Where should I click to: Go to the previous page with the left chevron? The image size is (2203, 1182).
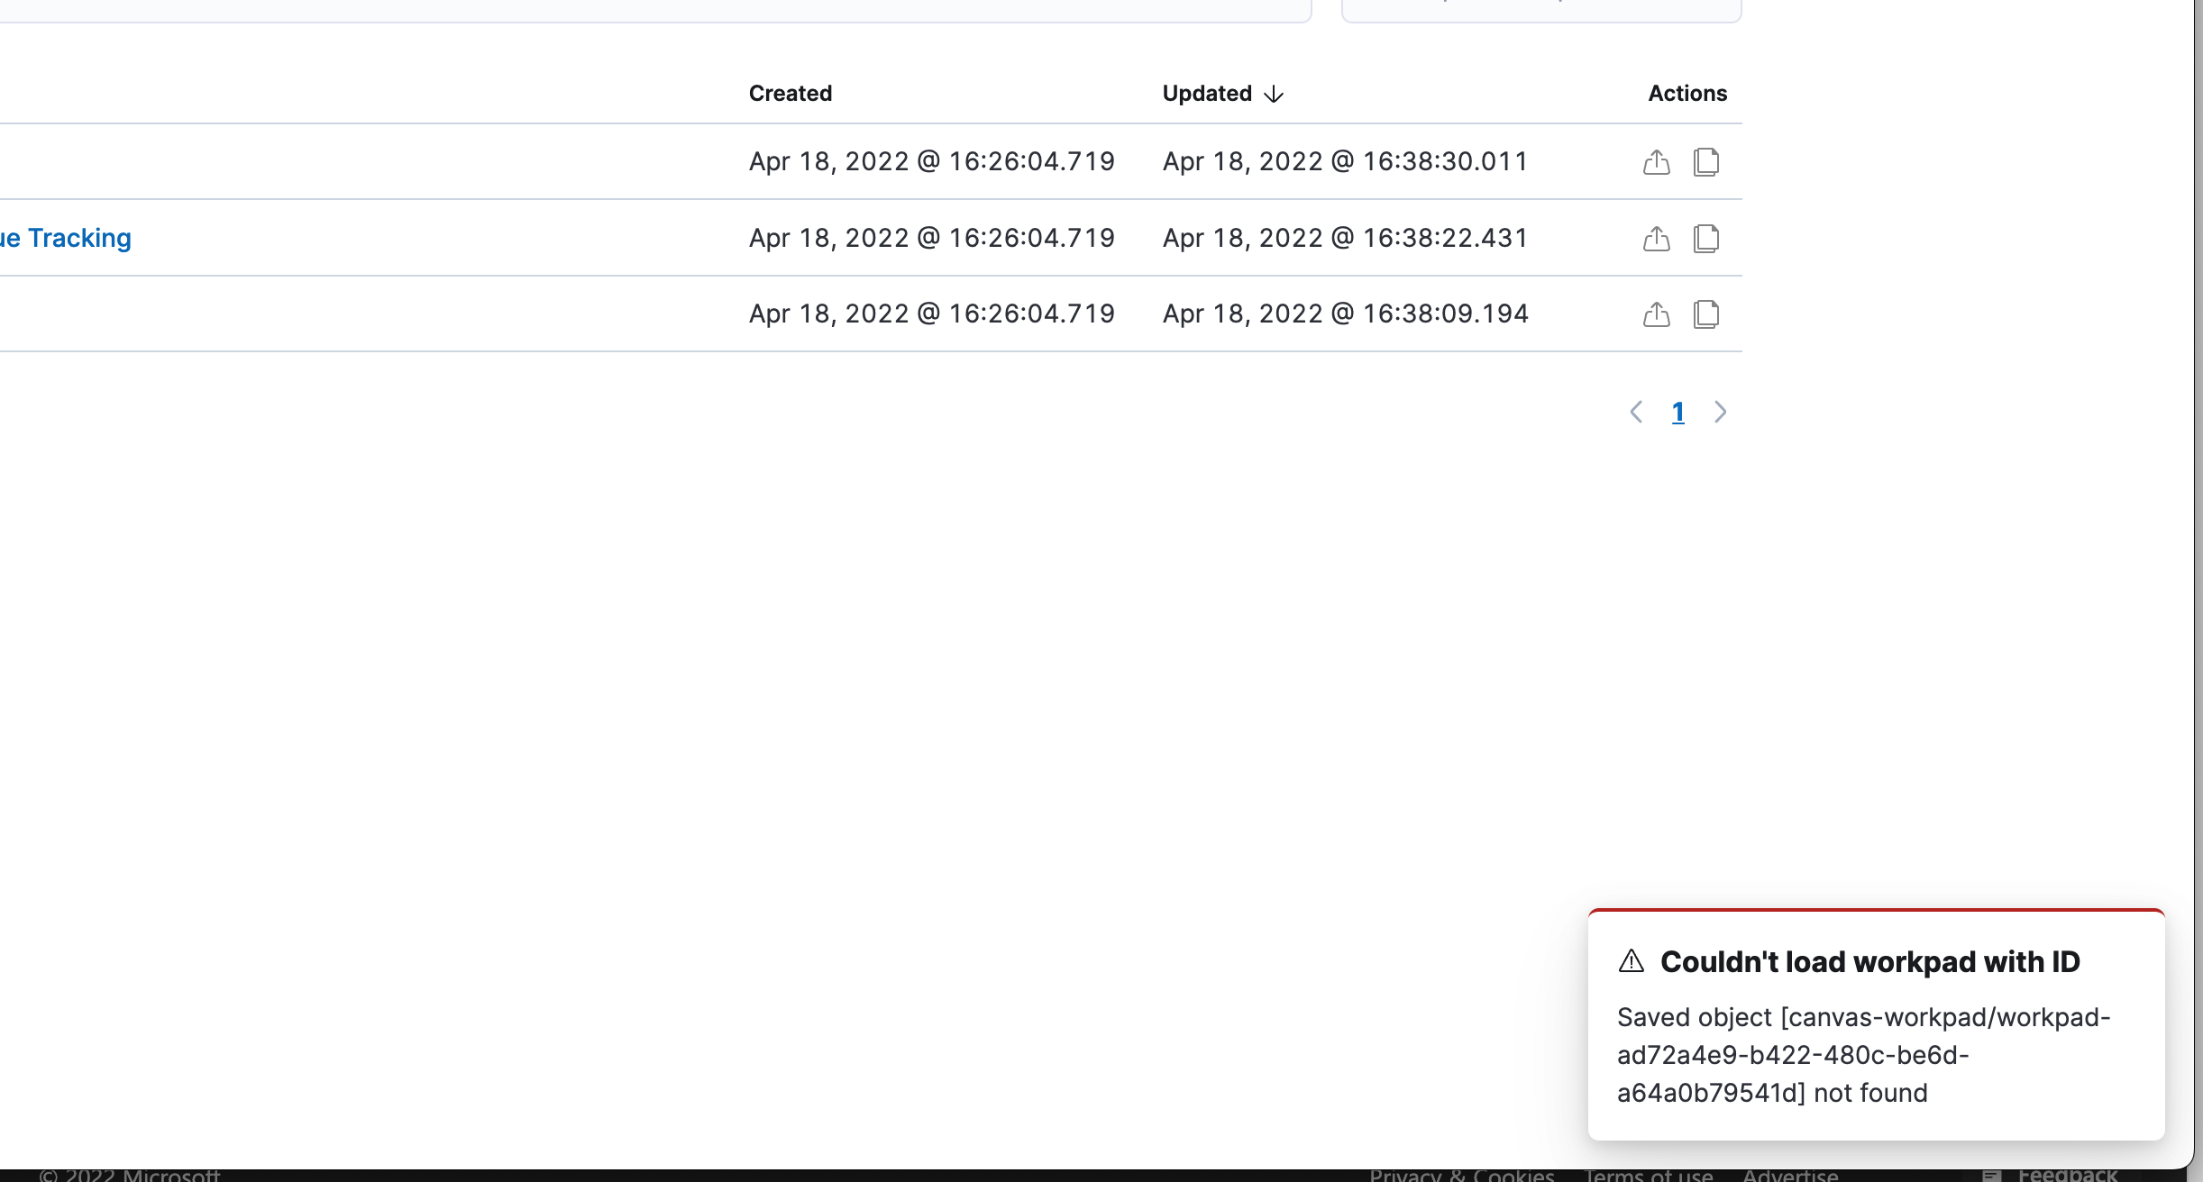pyautogui.click(x=1636, y=412)
